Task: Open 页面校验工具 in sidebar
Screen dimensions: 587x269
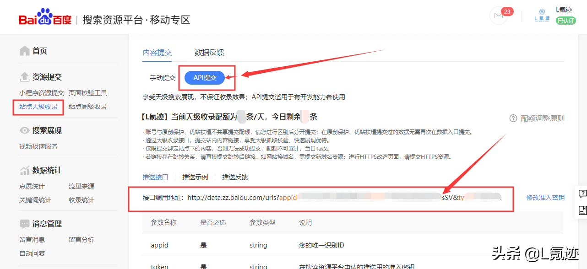Action: pyautogui.click(x=88, y=93)
